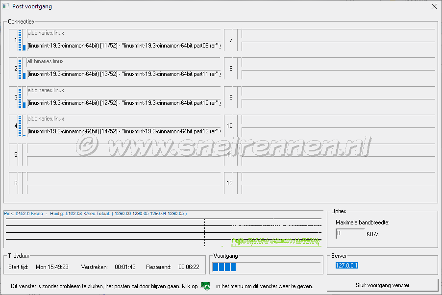Click the overall Voortgang progress bar
Viewport: 442px width, 295px height.
click(x=267, y=267)
